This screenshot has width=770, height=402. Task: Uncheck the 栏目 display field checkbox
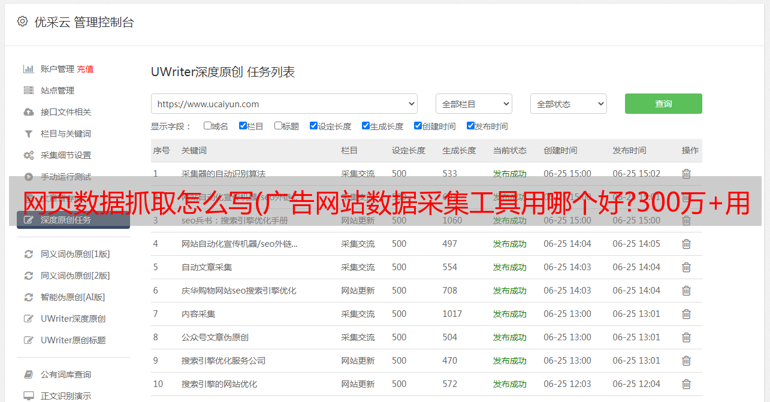pyautogui.click(x=243, y=126)
